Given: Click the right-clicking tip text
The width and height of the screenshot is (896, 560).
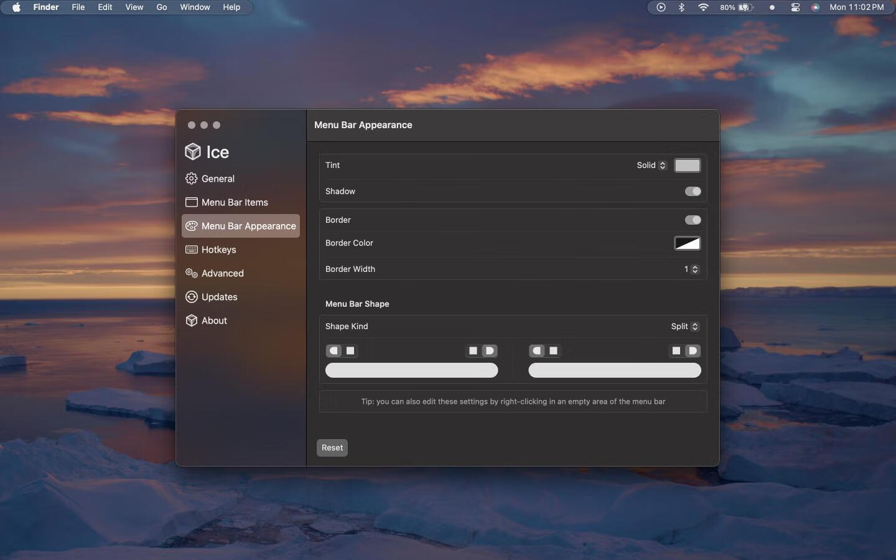Looking at the screenshot, I should point(513,401).
